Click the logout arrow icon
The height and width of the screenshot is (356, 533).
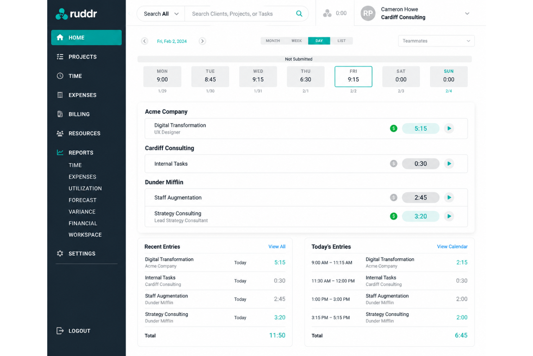(x=60, y=331)
